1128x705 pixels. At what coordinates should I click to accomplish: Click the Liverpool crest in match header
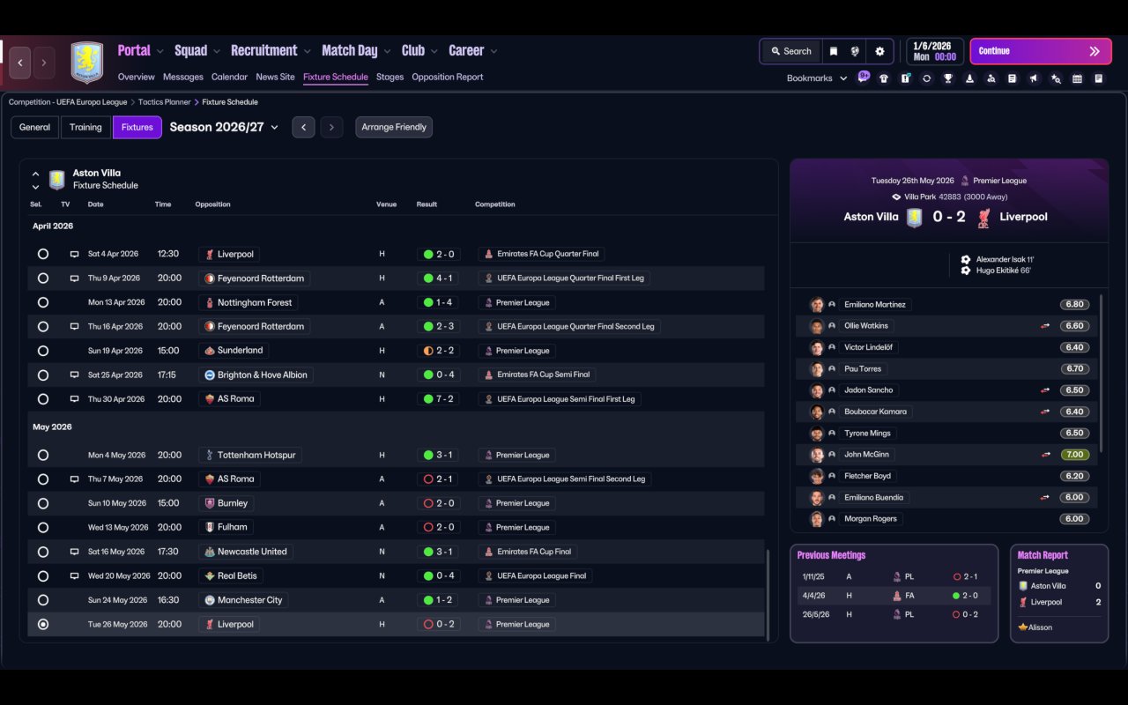click(983, 217)
